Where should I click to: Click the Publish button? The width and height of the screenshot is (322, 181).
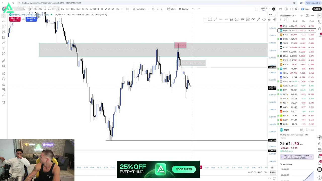tap(317, 9)
